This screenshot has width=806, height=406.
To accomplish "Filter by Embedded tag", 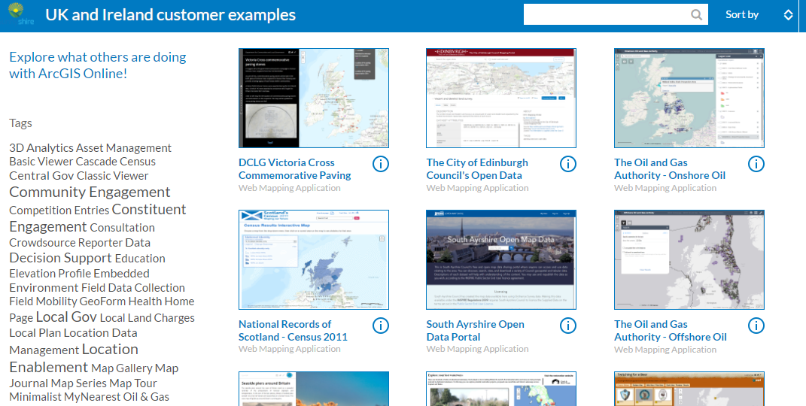I will (121, 273).
